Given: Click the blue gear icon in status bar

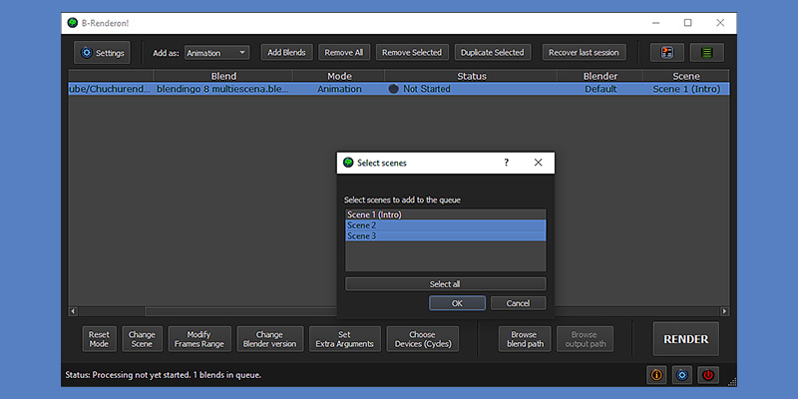Looking at the screenshot, I should point(682,375).
